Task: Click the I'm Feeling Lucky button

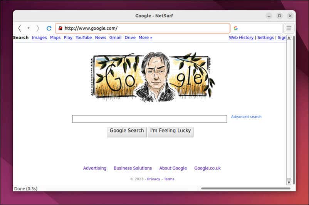Action: pyautogui.click(x=170, y=132)
